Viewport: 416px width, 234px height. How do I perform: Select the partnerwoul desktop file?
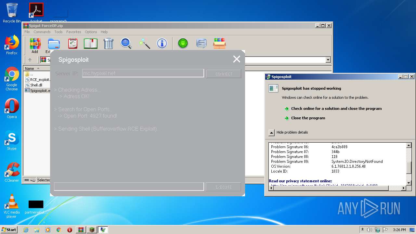pos(36,207)
